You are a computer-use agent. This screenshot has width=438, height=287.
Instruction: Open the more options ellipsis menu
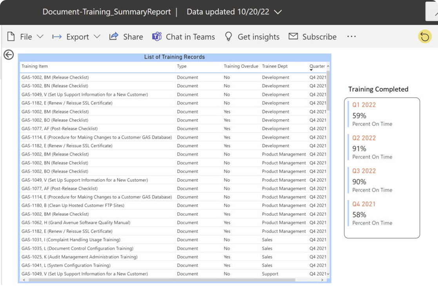pyautogui.click(x=351, y=36)
